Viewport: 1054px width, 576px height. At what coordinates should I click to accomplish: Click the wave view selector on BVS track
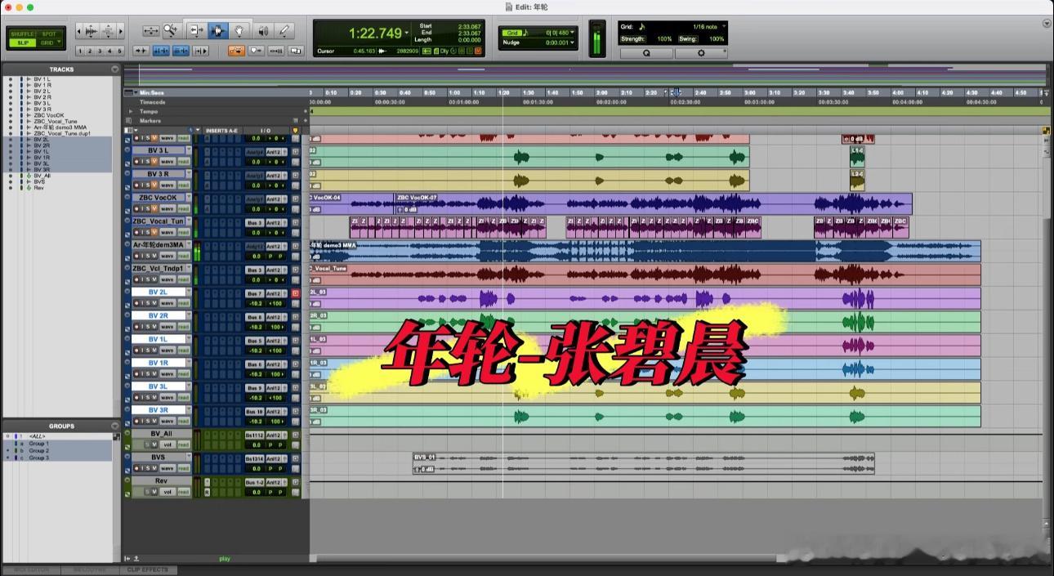click(167, 468)
